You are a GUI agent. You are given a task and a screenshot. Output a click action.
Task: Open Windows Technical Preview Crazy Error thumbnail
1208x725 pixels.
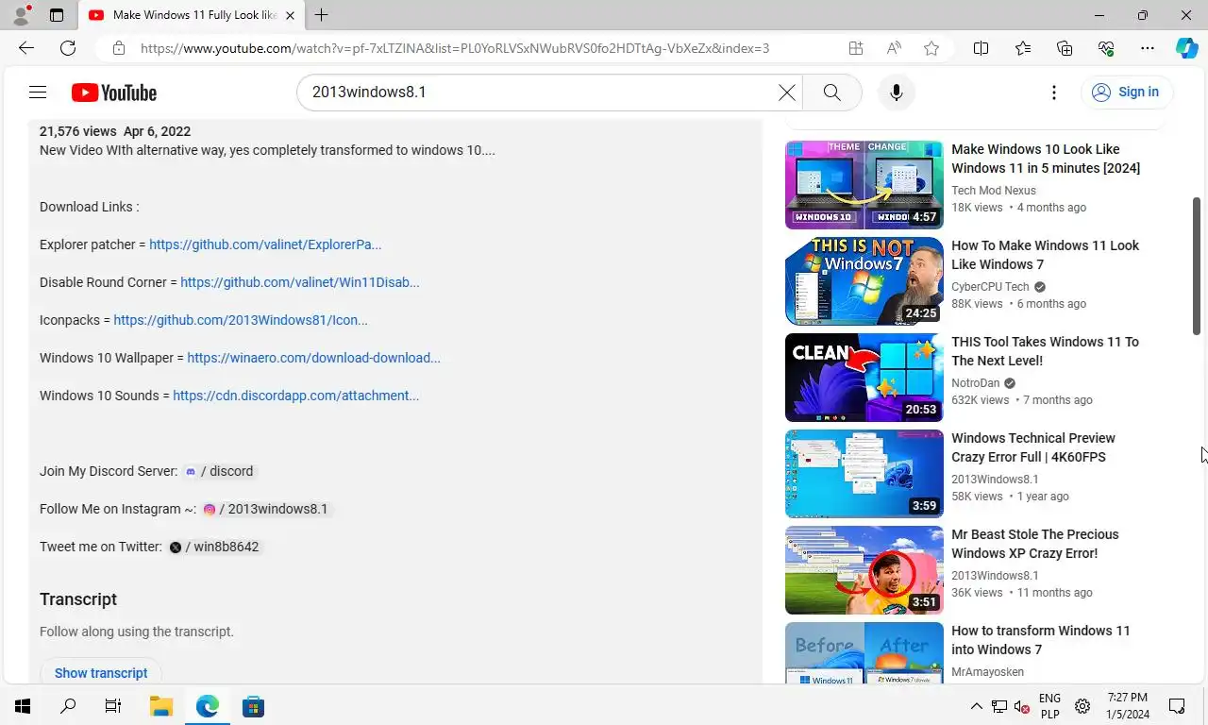click(x=864, y=474)
